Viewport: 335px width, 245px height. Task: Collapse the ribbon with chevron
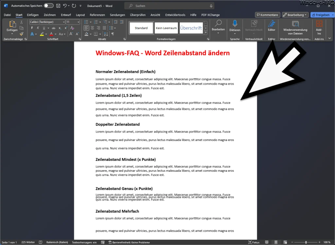tap(329, 39)
